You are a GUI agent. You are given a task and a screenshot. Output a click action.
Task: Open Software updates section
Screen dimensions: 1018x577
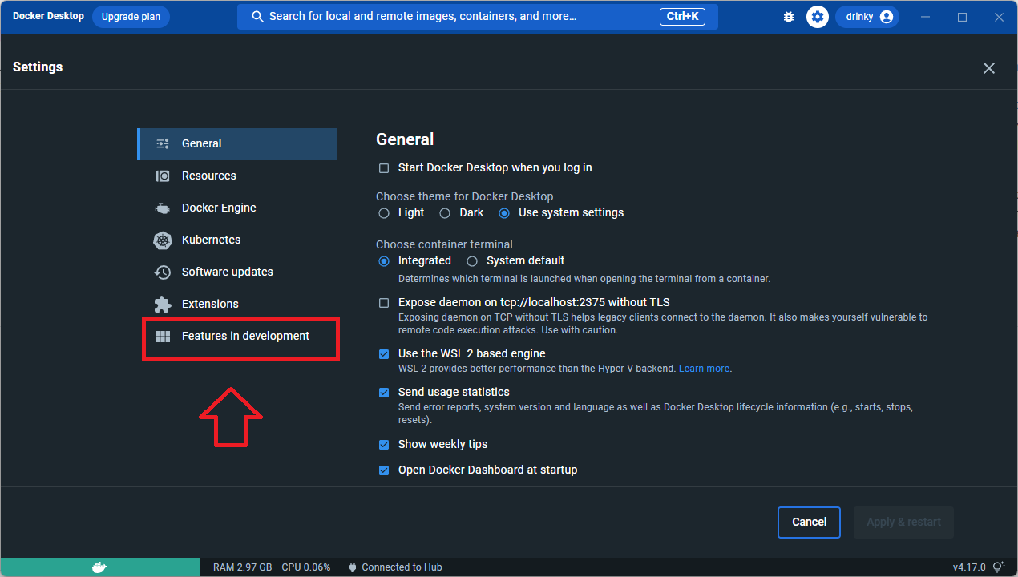coord(237,272)
